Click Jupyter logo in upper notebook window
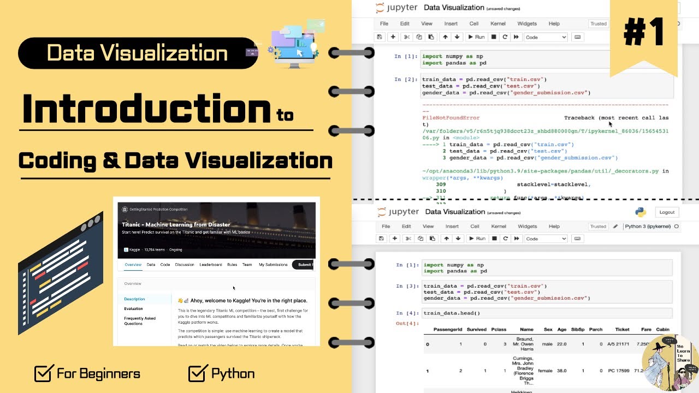Screen dimensions: 699x393 point(396,8)
